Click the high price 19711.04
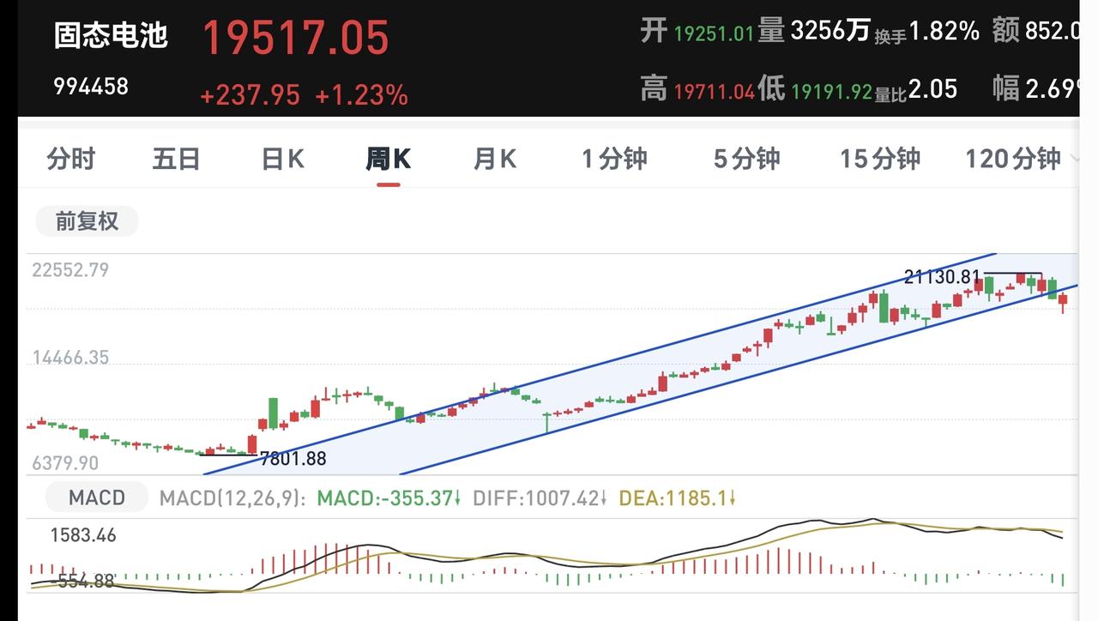Image resolution: width=1098 pixels, height=621 pixels. click(714, 90)
